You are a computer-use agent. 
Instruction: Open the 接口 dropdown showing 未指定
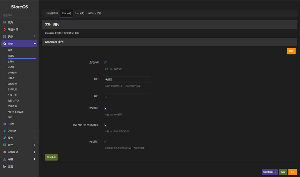click(127, 80)
